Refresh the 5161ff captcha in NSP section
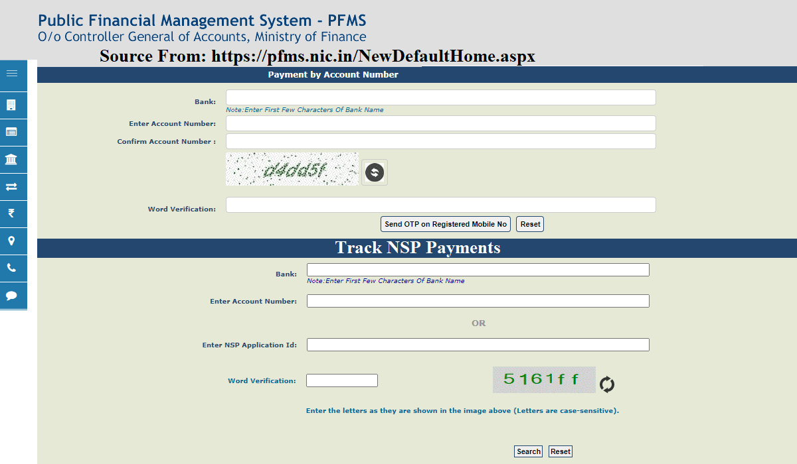 pyautogui.click(x=607, y=384)
